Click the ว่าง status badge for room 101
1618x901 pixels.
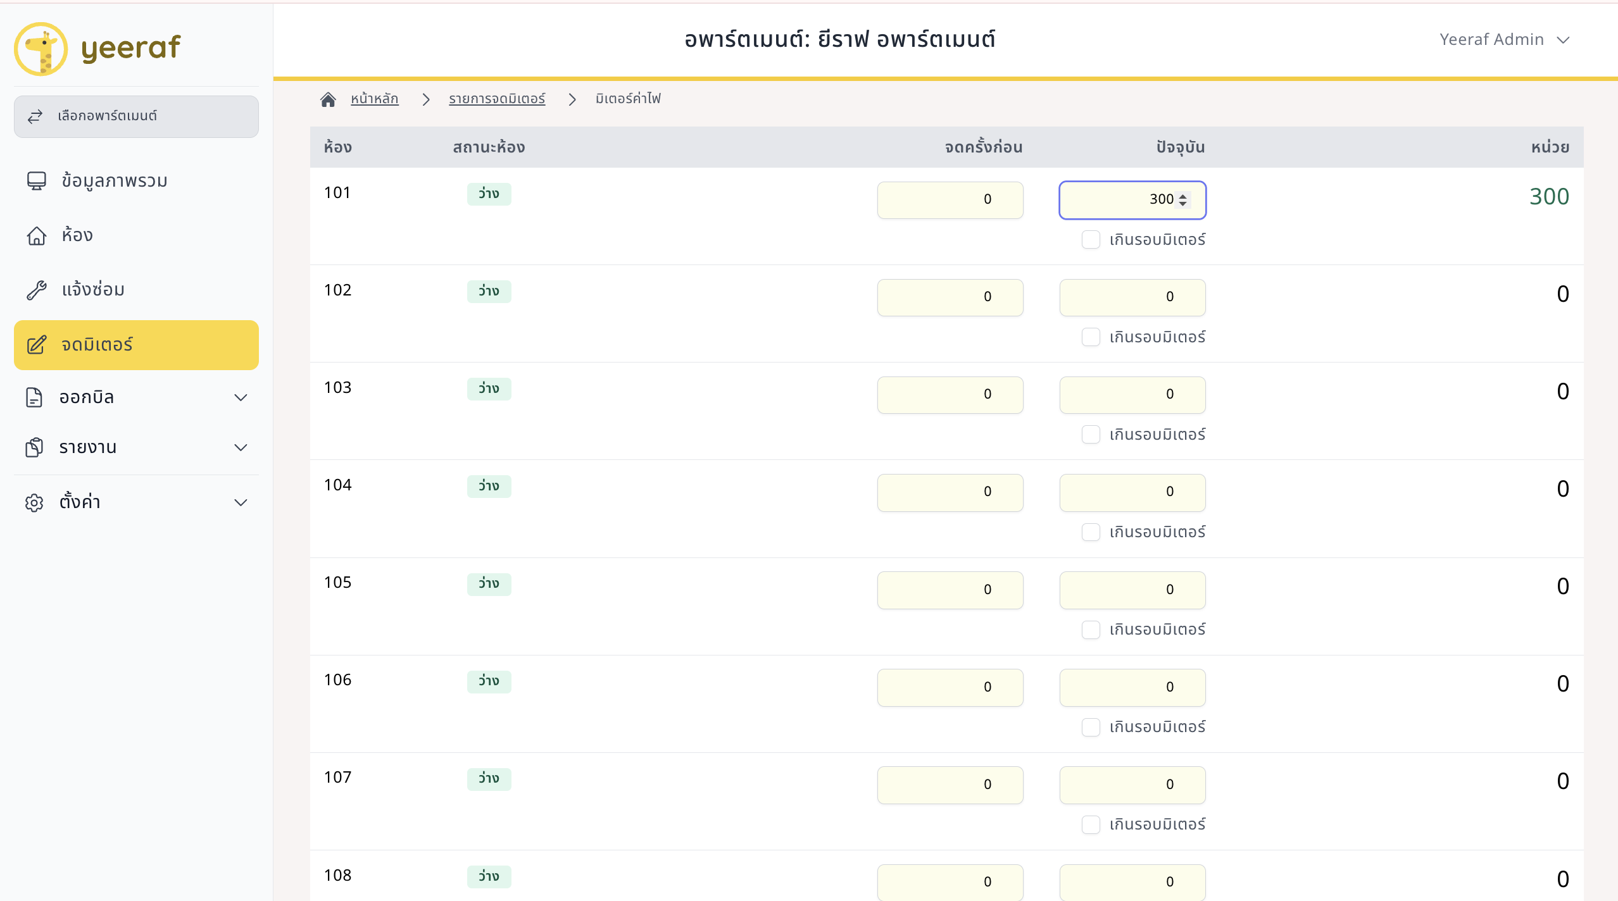489,194
